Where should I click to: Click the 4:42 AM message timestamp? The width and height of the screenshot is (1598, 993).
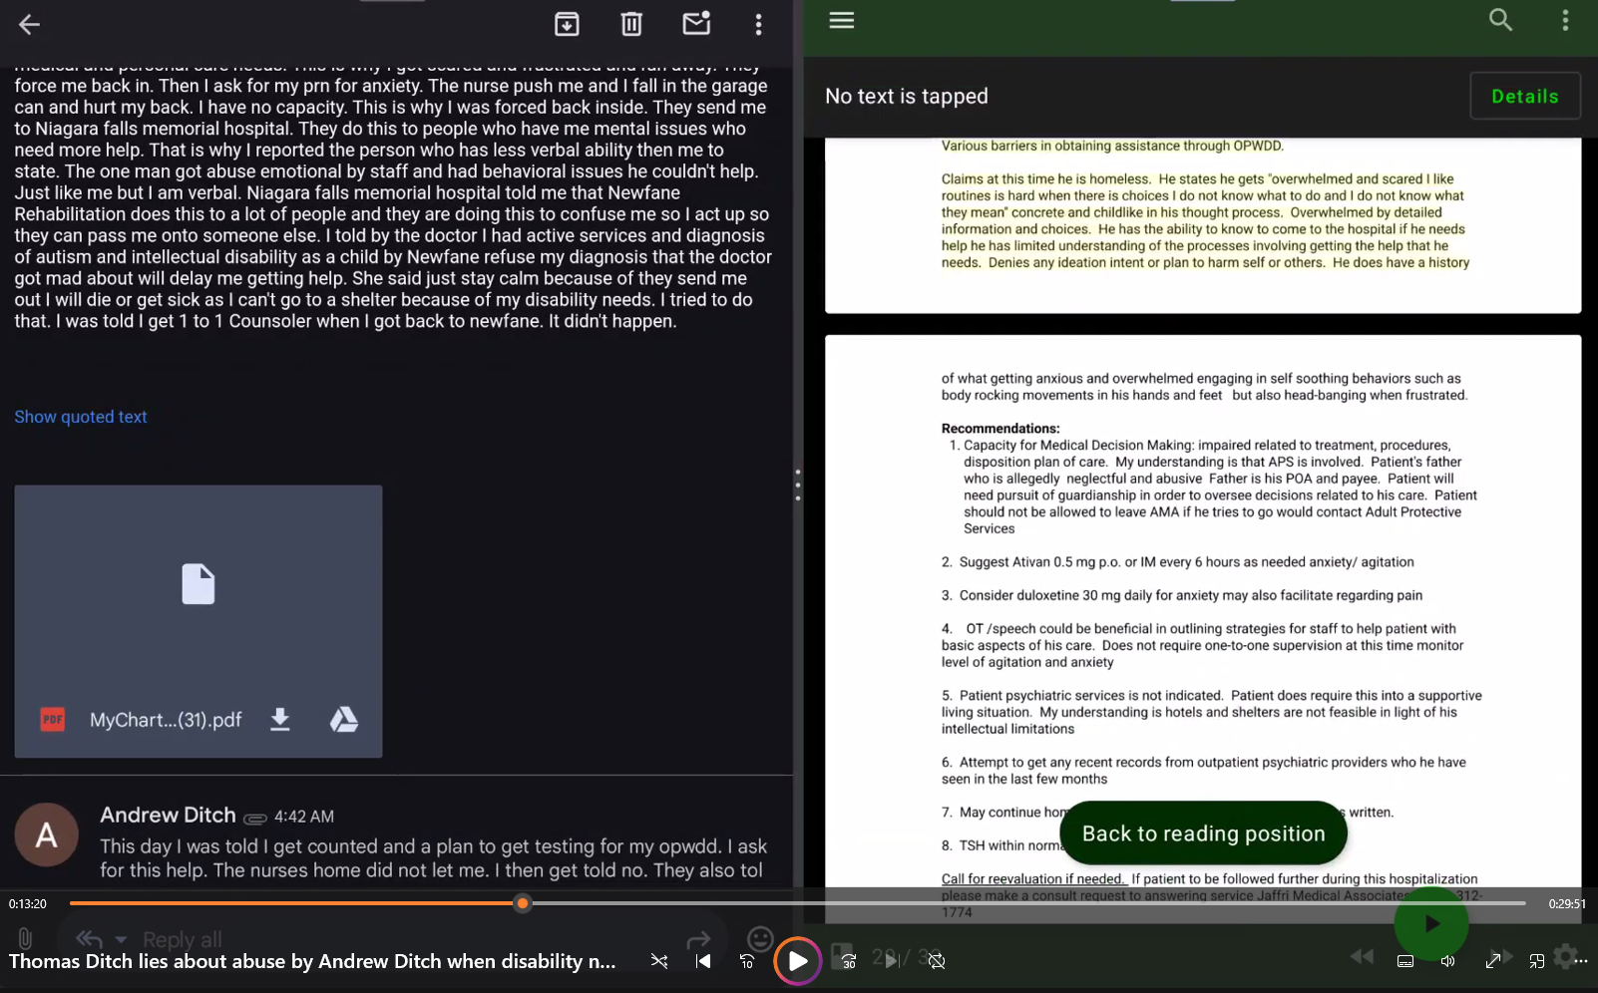304,817
